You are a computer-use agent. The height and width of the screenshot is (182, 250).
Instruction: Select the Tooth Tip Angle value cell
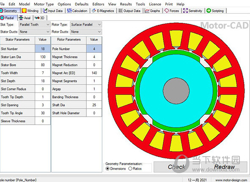43,113
